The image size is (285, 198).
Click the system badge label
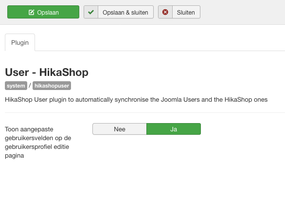click(x=16, y=86)
